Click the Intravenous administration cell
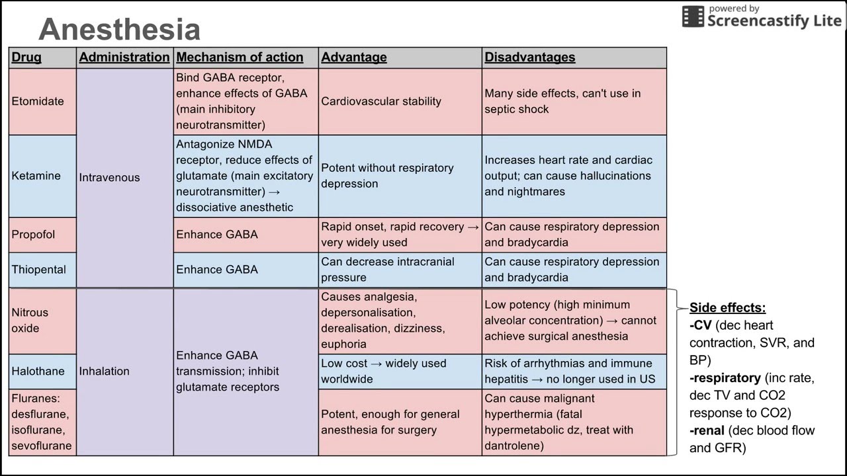Screen dimensions: 847x476 (110, 177)
